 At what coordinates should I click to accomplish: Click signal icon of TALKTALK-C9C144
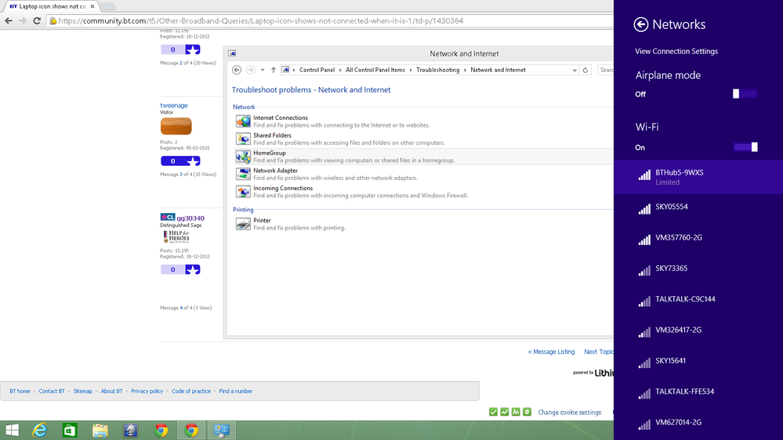(644, 301)
